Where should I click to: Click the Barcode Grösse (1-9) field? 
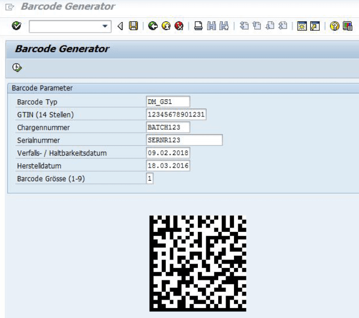tap(150, 179)
